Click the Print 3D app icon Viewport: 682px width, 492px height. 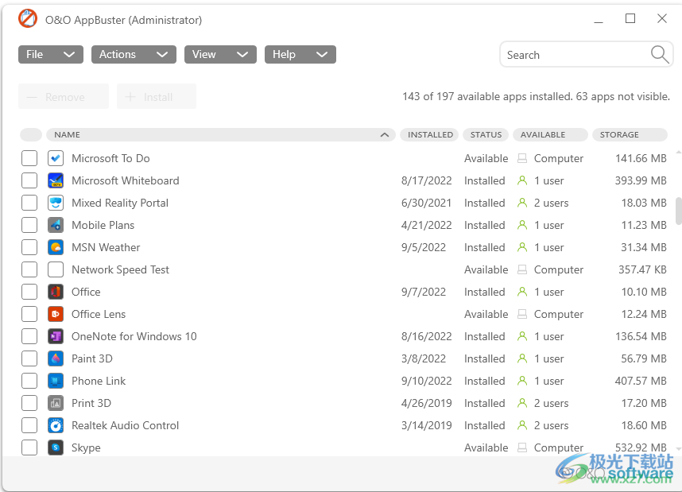coord(56,403)
